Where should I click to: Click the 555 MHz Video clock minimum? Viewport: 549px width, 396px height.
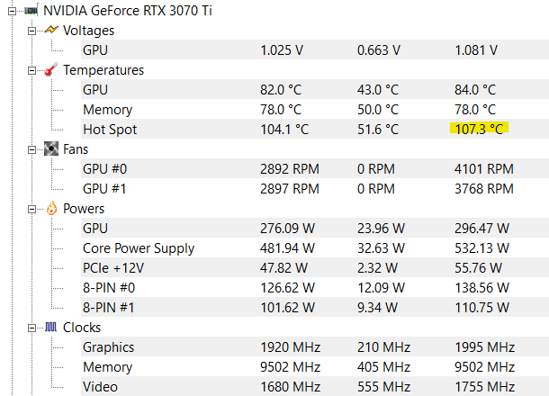(x=383, y=387)
